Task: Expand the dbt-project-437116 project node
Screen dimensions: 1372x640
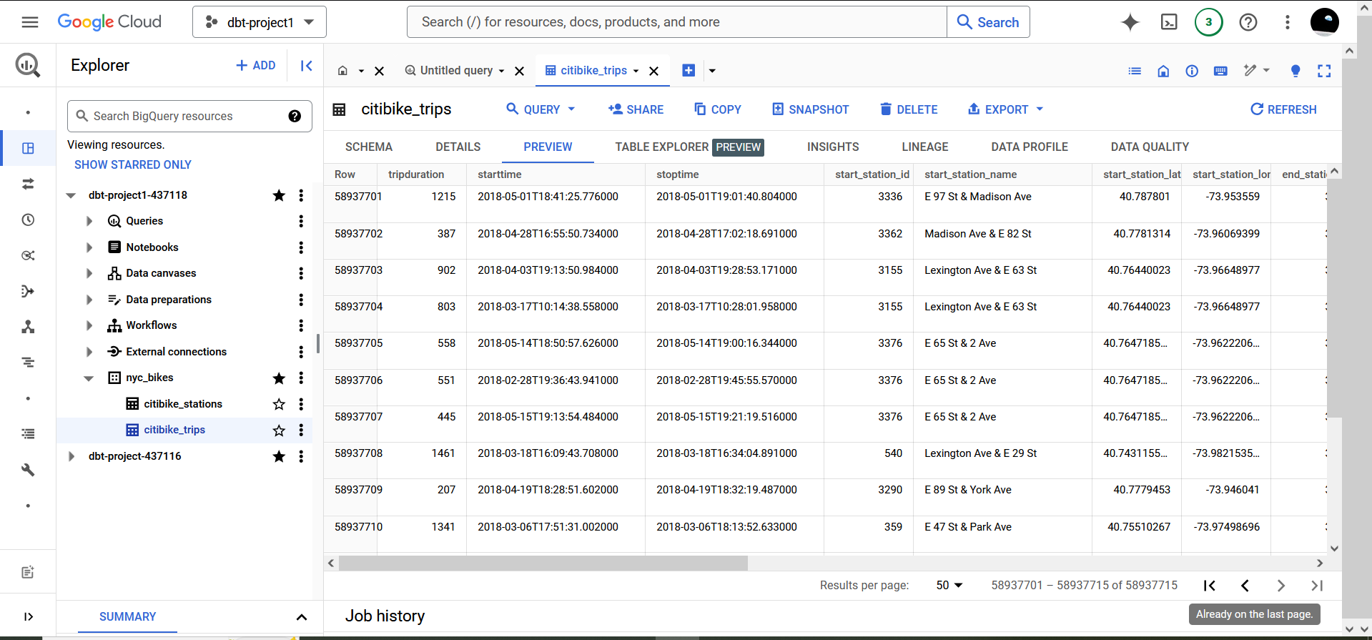Action: click(x=71, y=456)
